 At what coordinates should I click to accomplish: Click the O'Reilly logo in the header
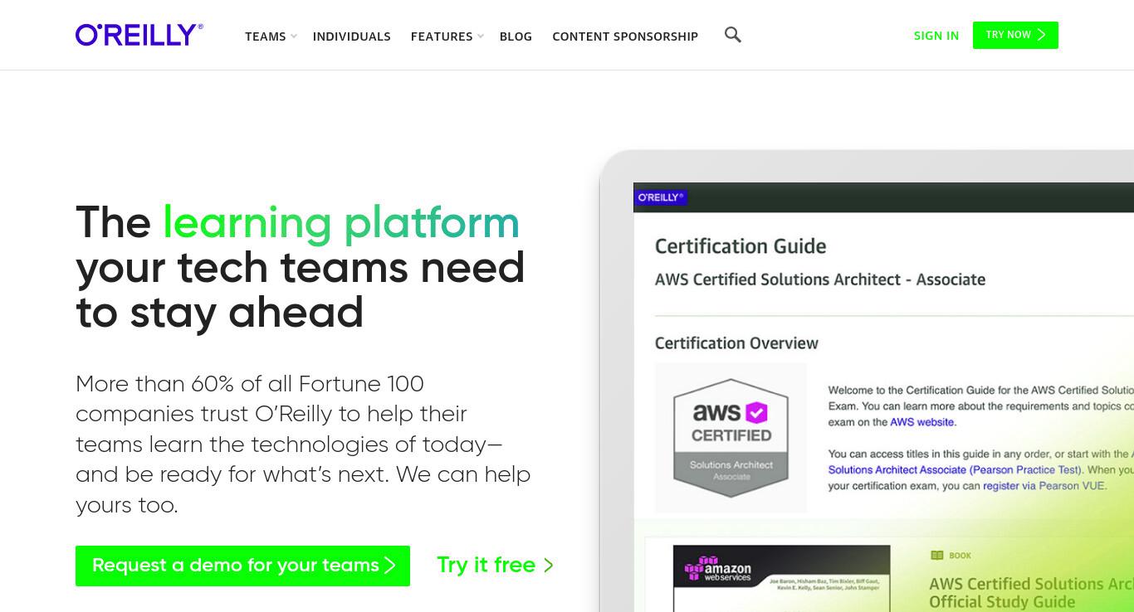click(x=139, y=35)
